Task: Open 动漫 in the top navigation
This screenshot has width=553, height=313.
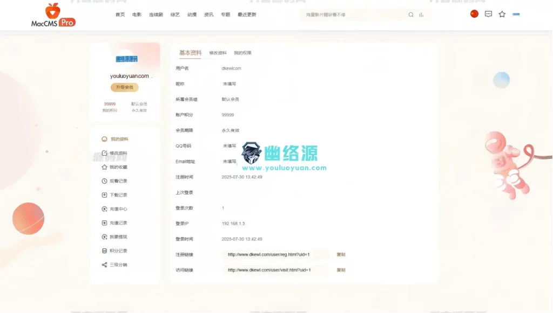Action: click(192, 15)
